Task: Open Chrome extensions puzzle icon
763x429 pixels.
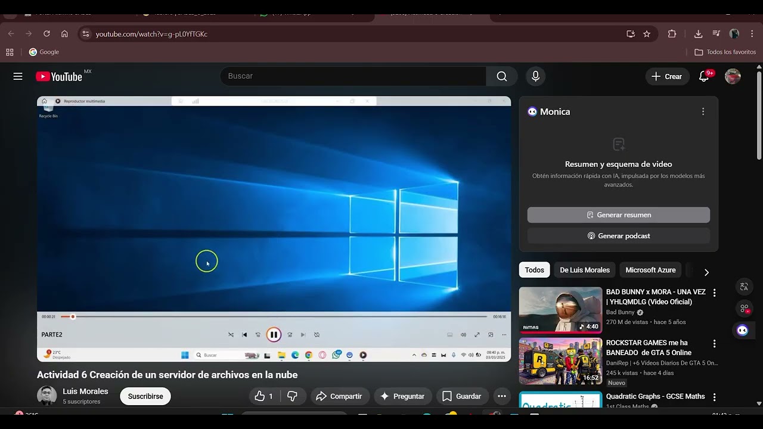Action: [x=672, y=34]
